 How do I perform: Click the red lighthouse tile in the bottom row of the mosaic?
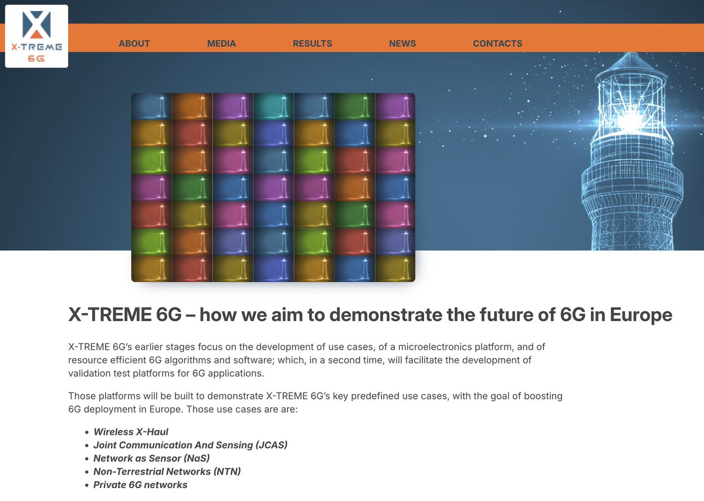pyautogui.click(x=192, y=270)
